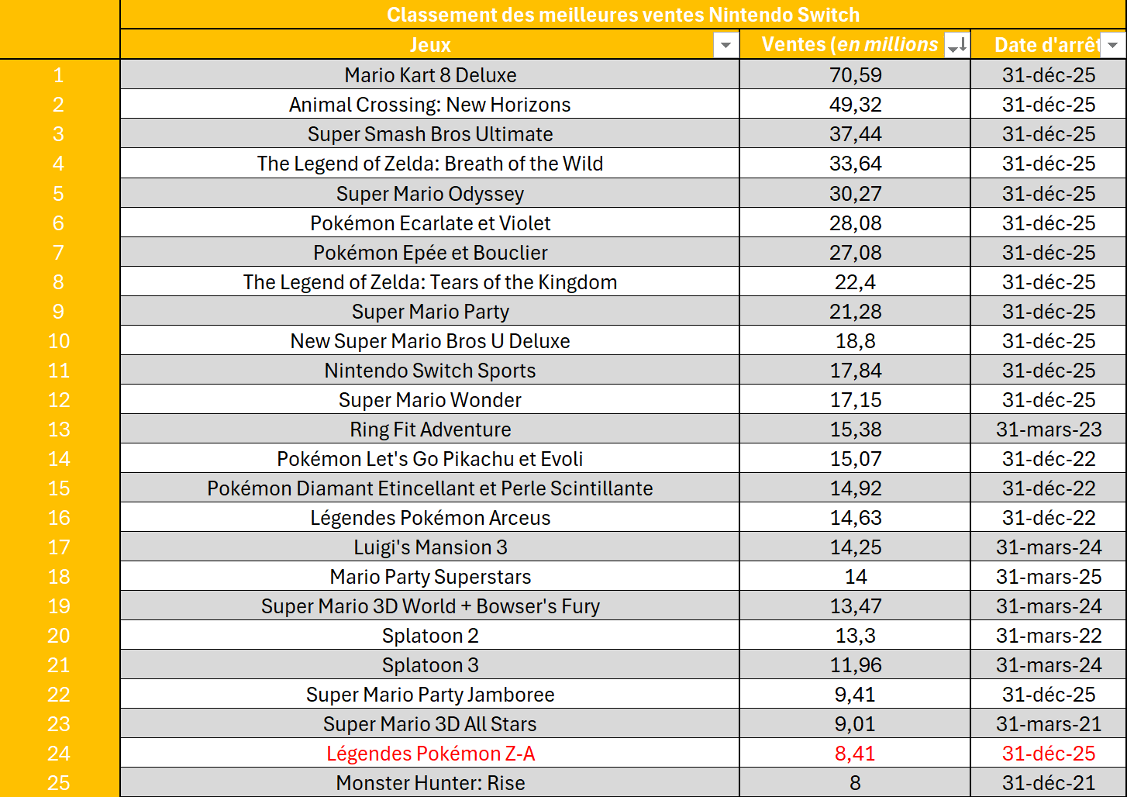The height and width of the screenshot is (797, 1127).
Task: Select the title cell Classement des meilleures ventes
Action: pyautogui.click(x=622, y=15)
